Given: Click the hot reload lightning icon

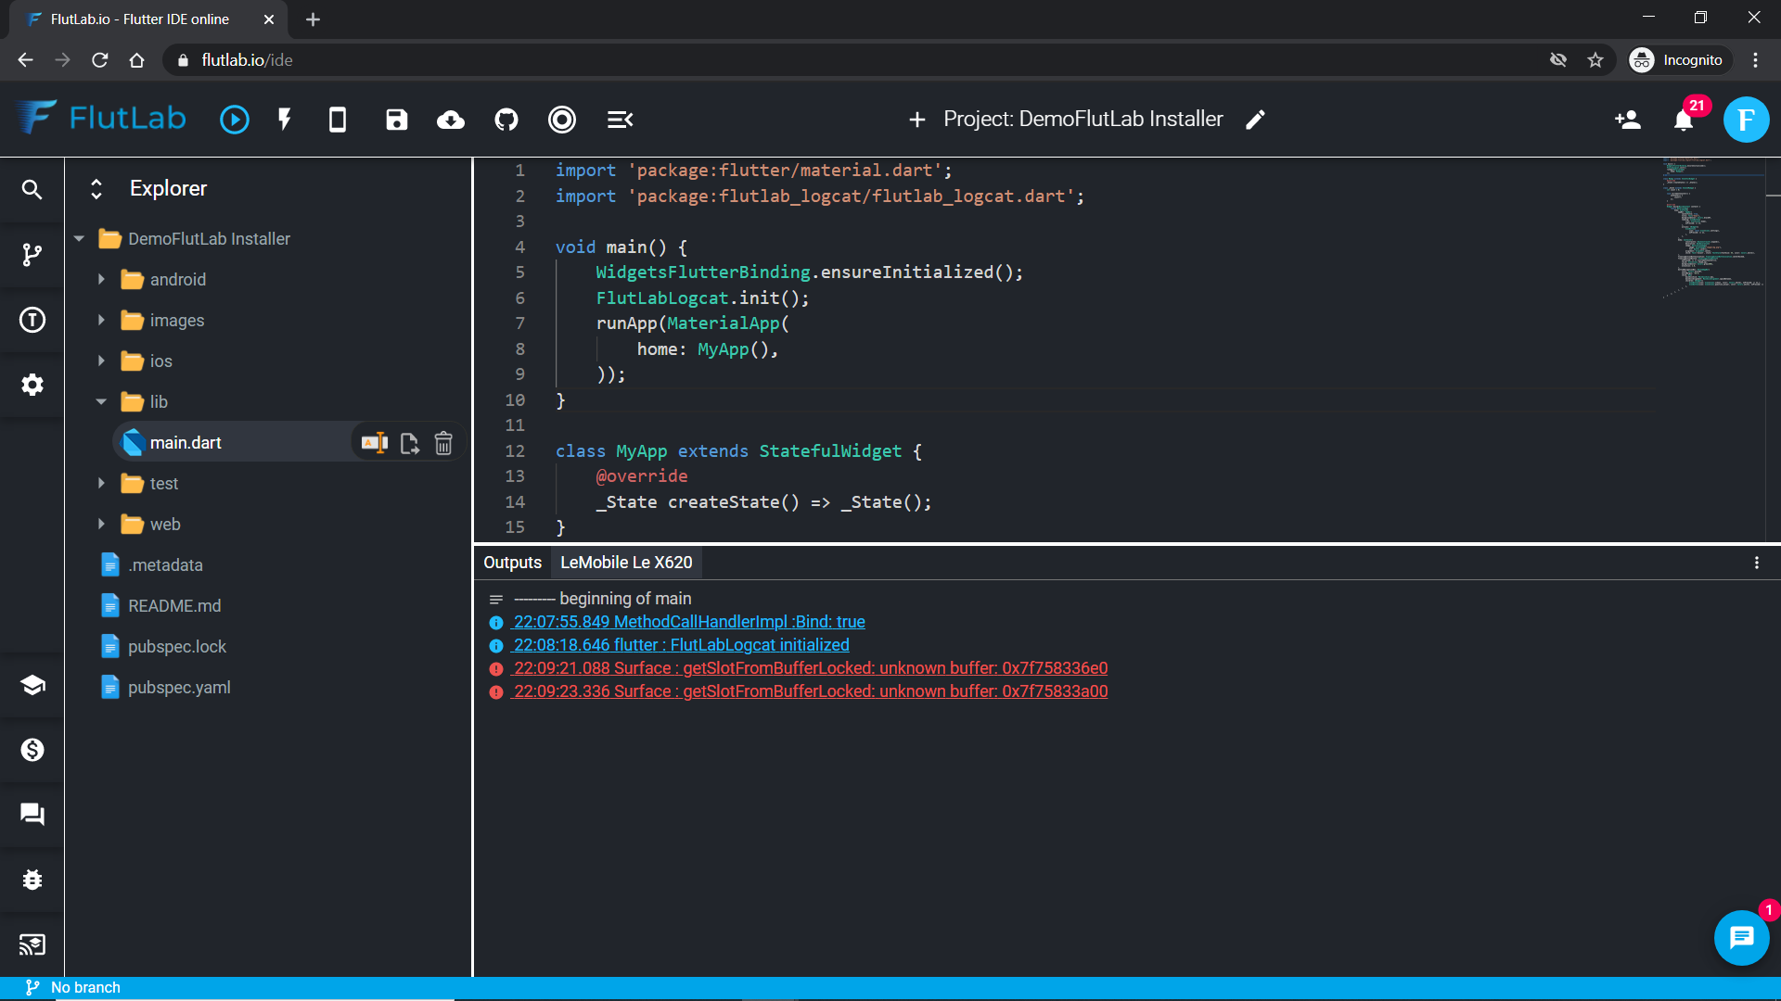Looking at the screenshot, I should pyautogui.click(x=285, y=120).
